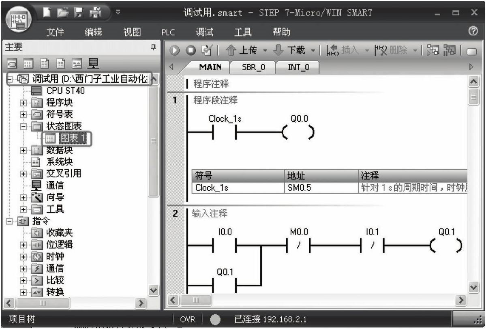The width and height of the screenshot is (486, 329).
Task: Expand the 向导 tree node
Action: tap(24, 198)
